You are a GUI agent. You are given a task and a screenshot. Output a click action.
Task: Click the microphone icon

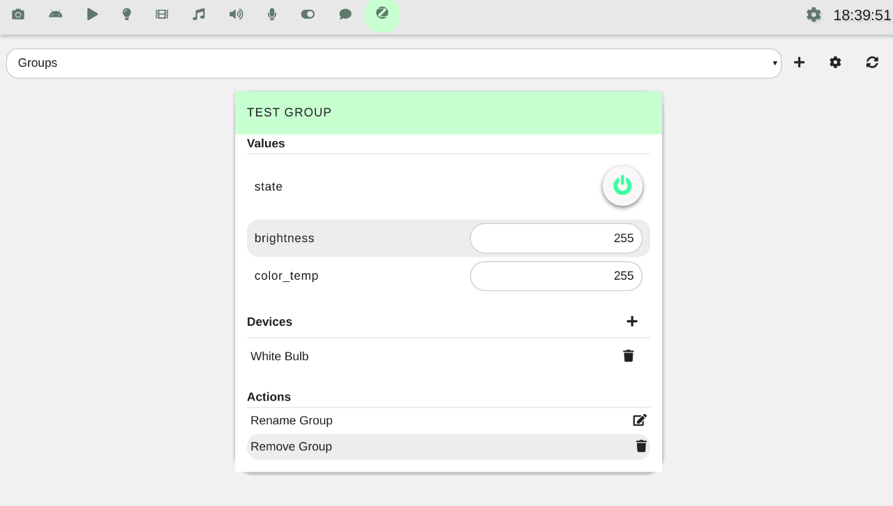pos(272,14)
